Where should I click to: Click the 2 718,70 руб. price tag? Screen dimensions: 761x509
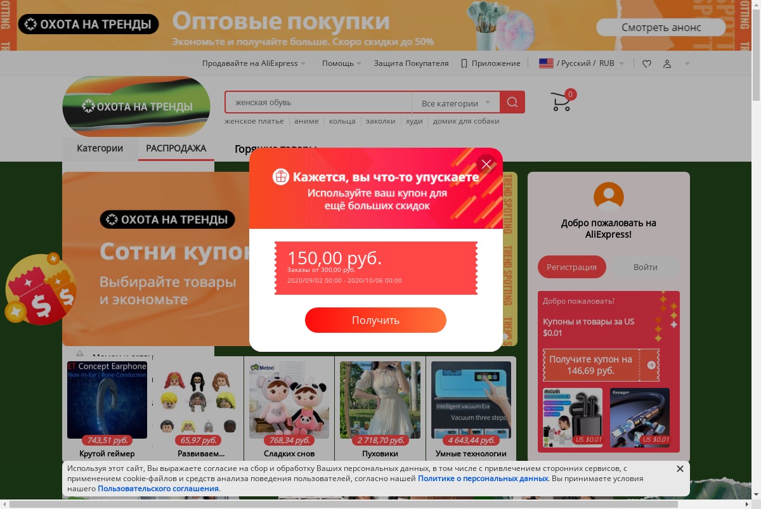click(x=380, y=440)
